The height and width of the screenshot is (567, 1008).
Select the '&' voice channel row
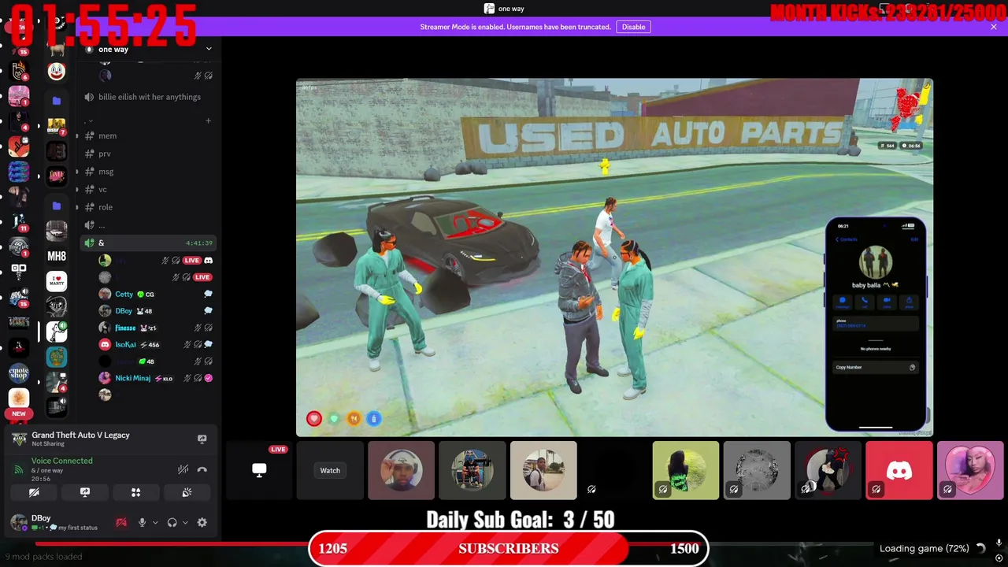[148, 243]
